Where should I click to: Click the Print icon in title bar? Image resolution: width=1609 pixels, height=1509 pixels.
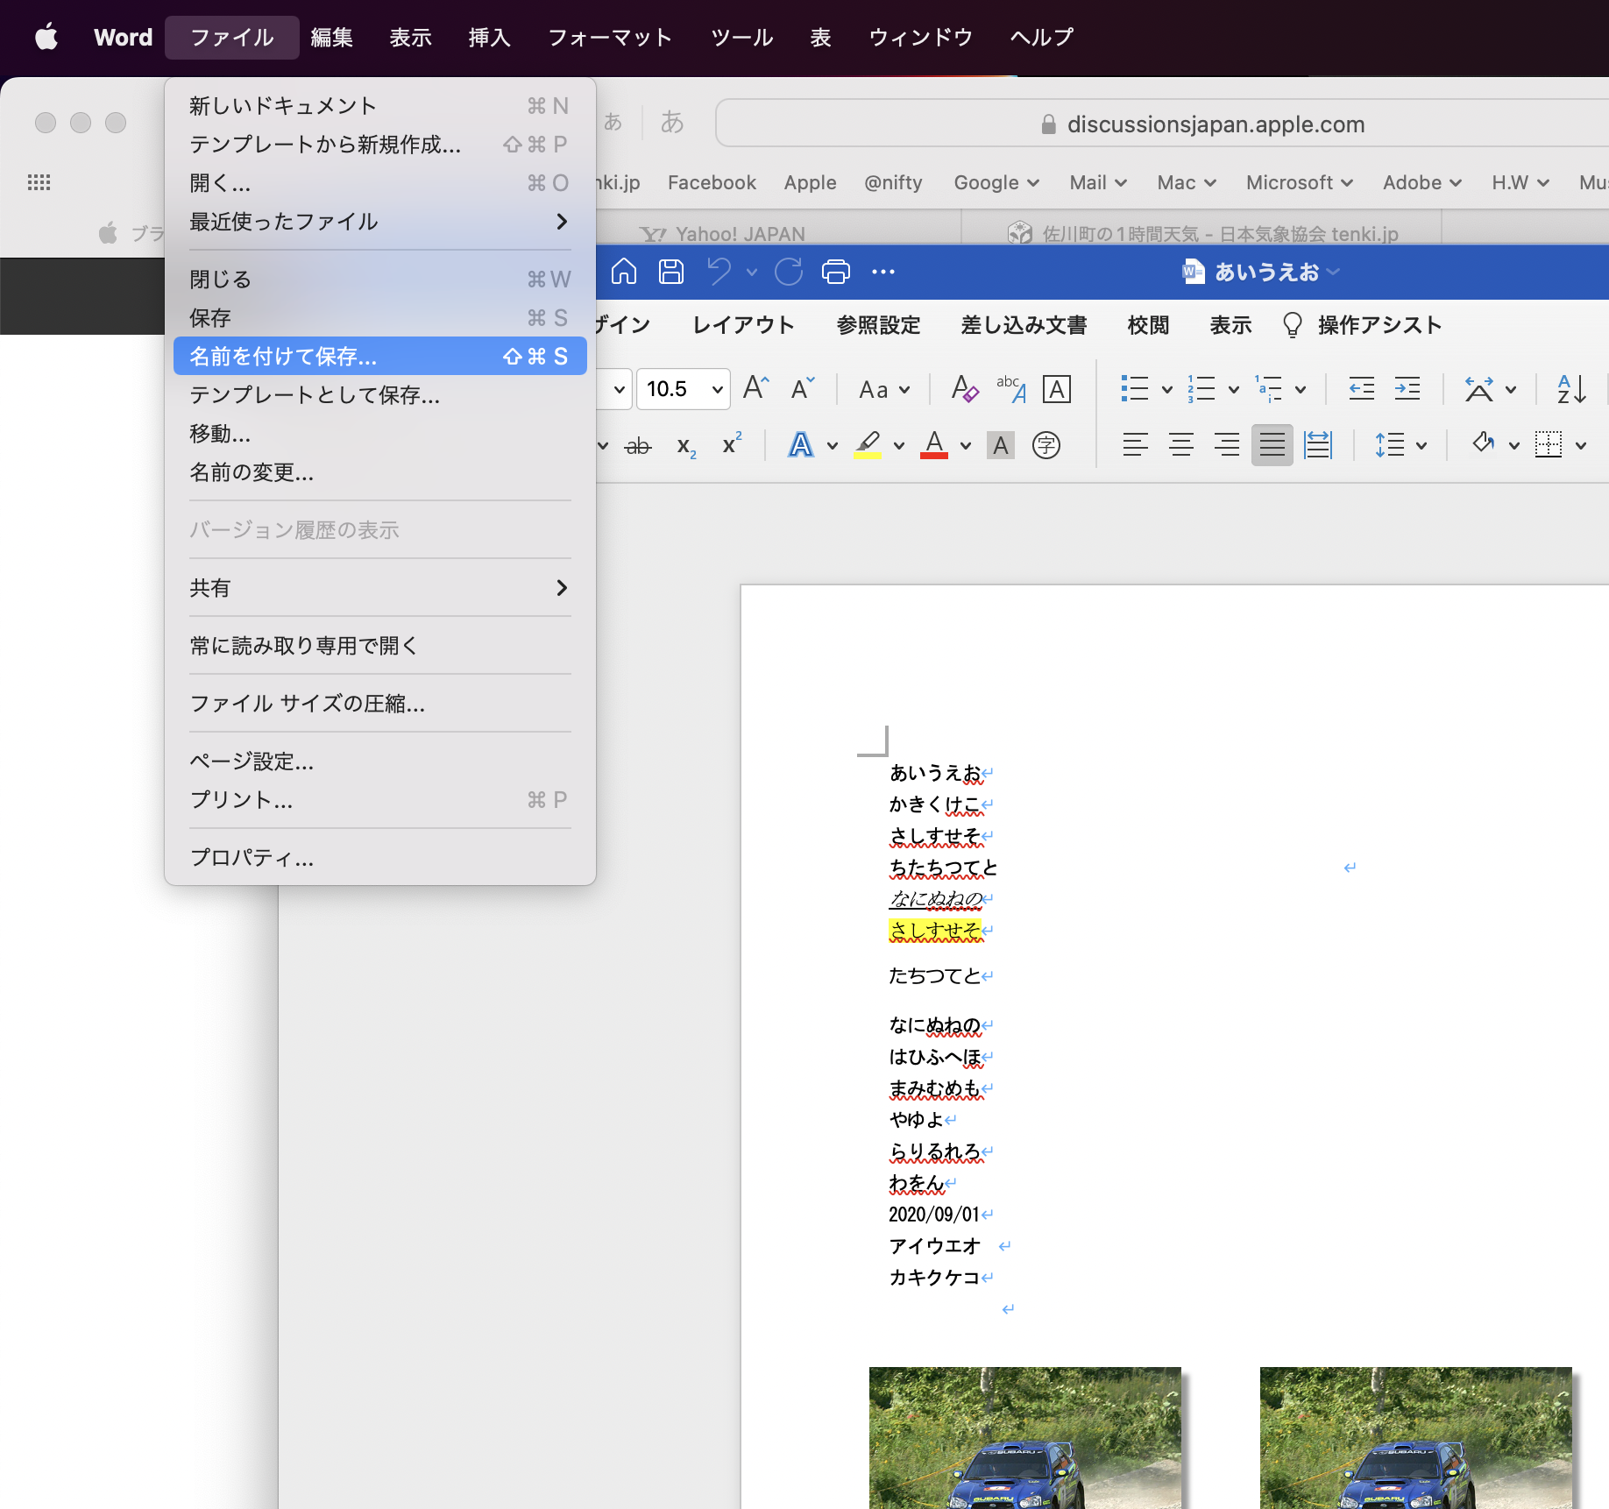(835, 272)
